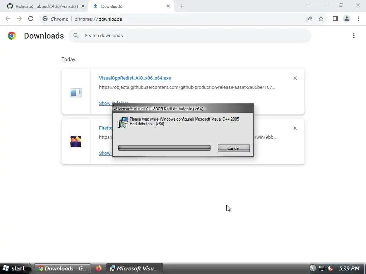Close the Releases abbodi1406/vcredist tab
This screenshot has height=274, width=366.
pos(83,6)
